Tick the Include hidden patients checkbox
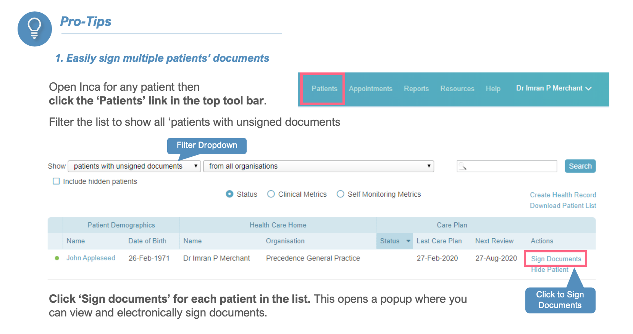The width and height of the screenshot is (633, 334). (56, 181)
